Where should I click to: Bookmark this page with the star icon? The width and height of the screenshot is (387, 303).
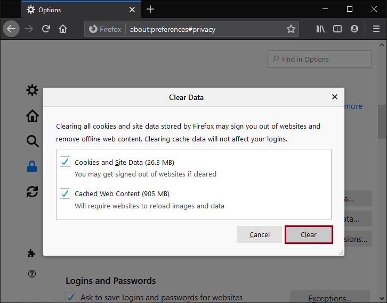click(x=291, y=29)
